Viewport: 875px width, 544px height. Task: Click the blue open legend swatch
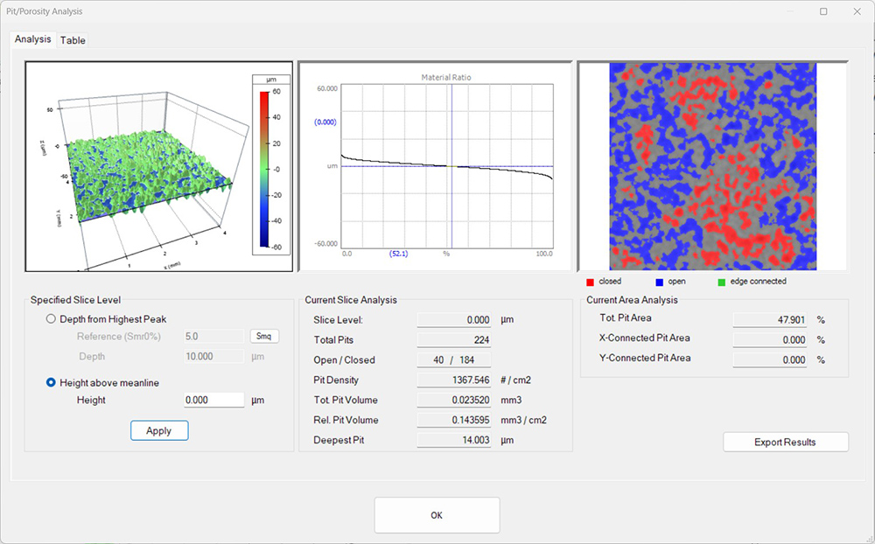pyautogui.click(x=659, y=282)
